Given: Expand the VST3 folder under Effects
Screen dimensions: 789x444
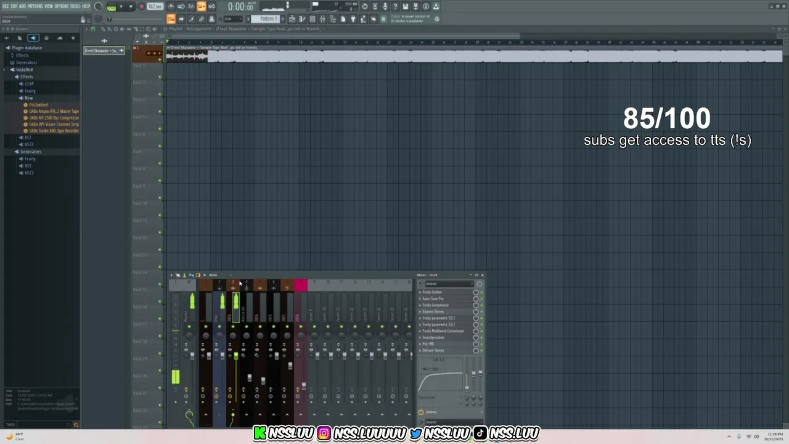Looking at the screenshot, I should point(28,144).
